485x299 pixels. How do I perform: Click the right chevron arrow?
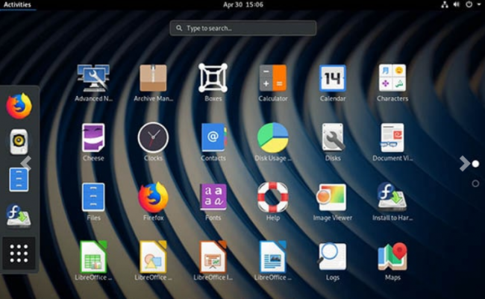point(464,163)
